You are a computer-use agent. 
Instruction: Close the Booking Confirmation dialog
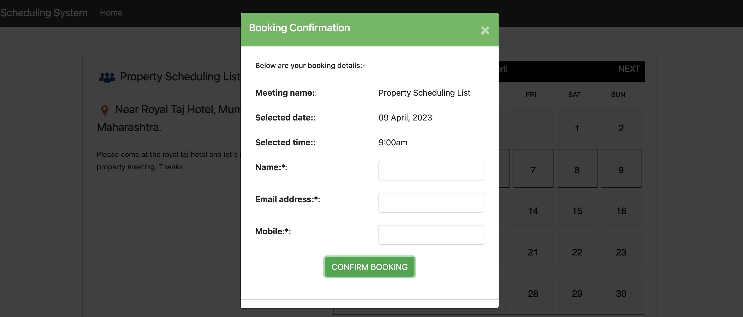485,30
